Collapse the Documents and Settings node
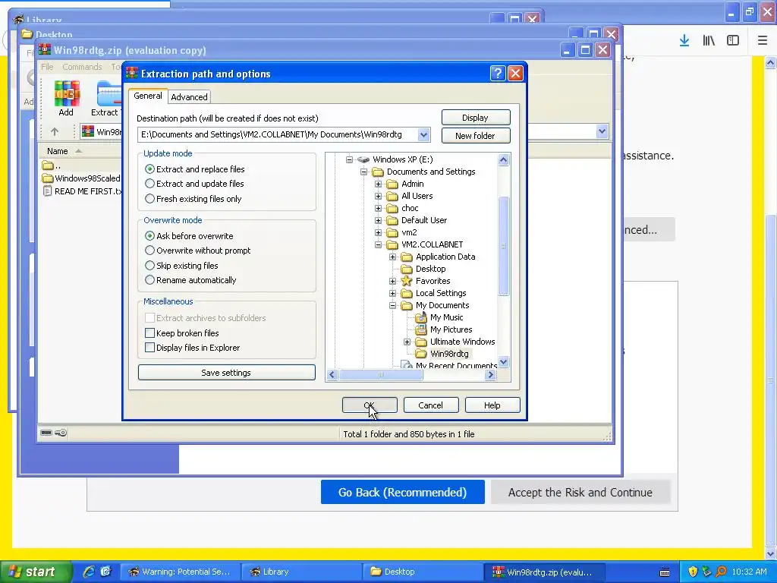777x583 pixels. click(x=363, y=172)
